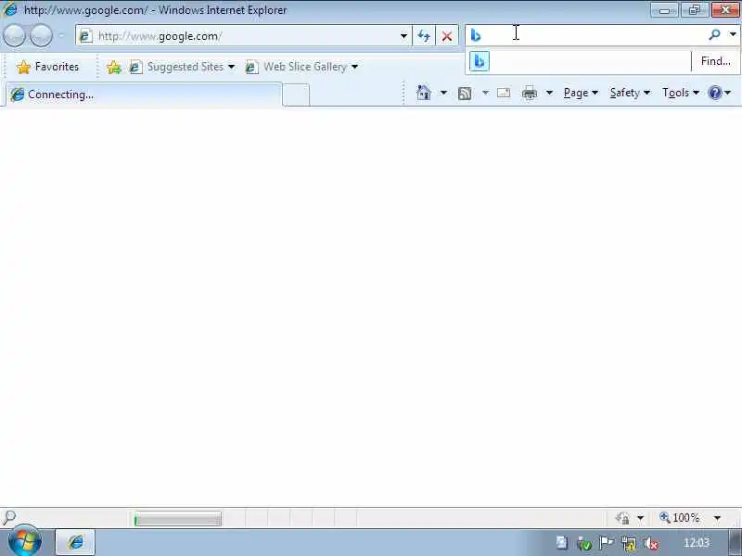Screen dimensions: 742x556
Task: Click the page loading progress bar
Action: 177,519
